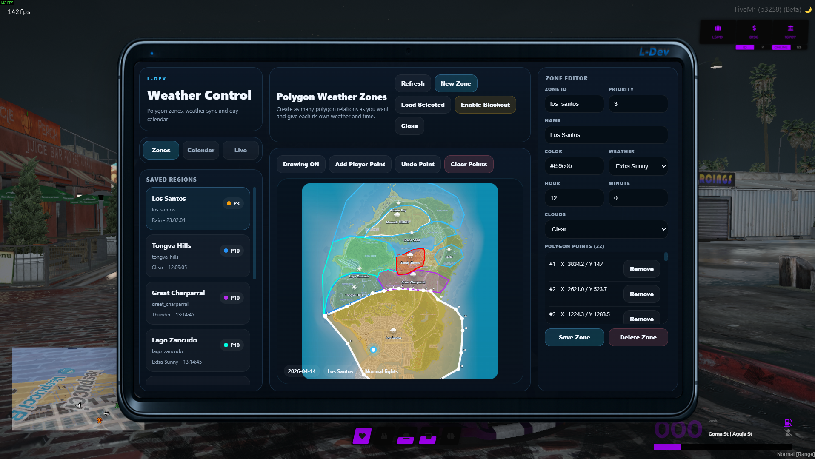Viewport: 815px width, 459px height.
Task: Click the Normal lights chip on map
Action: [381, 371]
